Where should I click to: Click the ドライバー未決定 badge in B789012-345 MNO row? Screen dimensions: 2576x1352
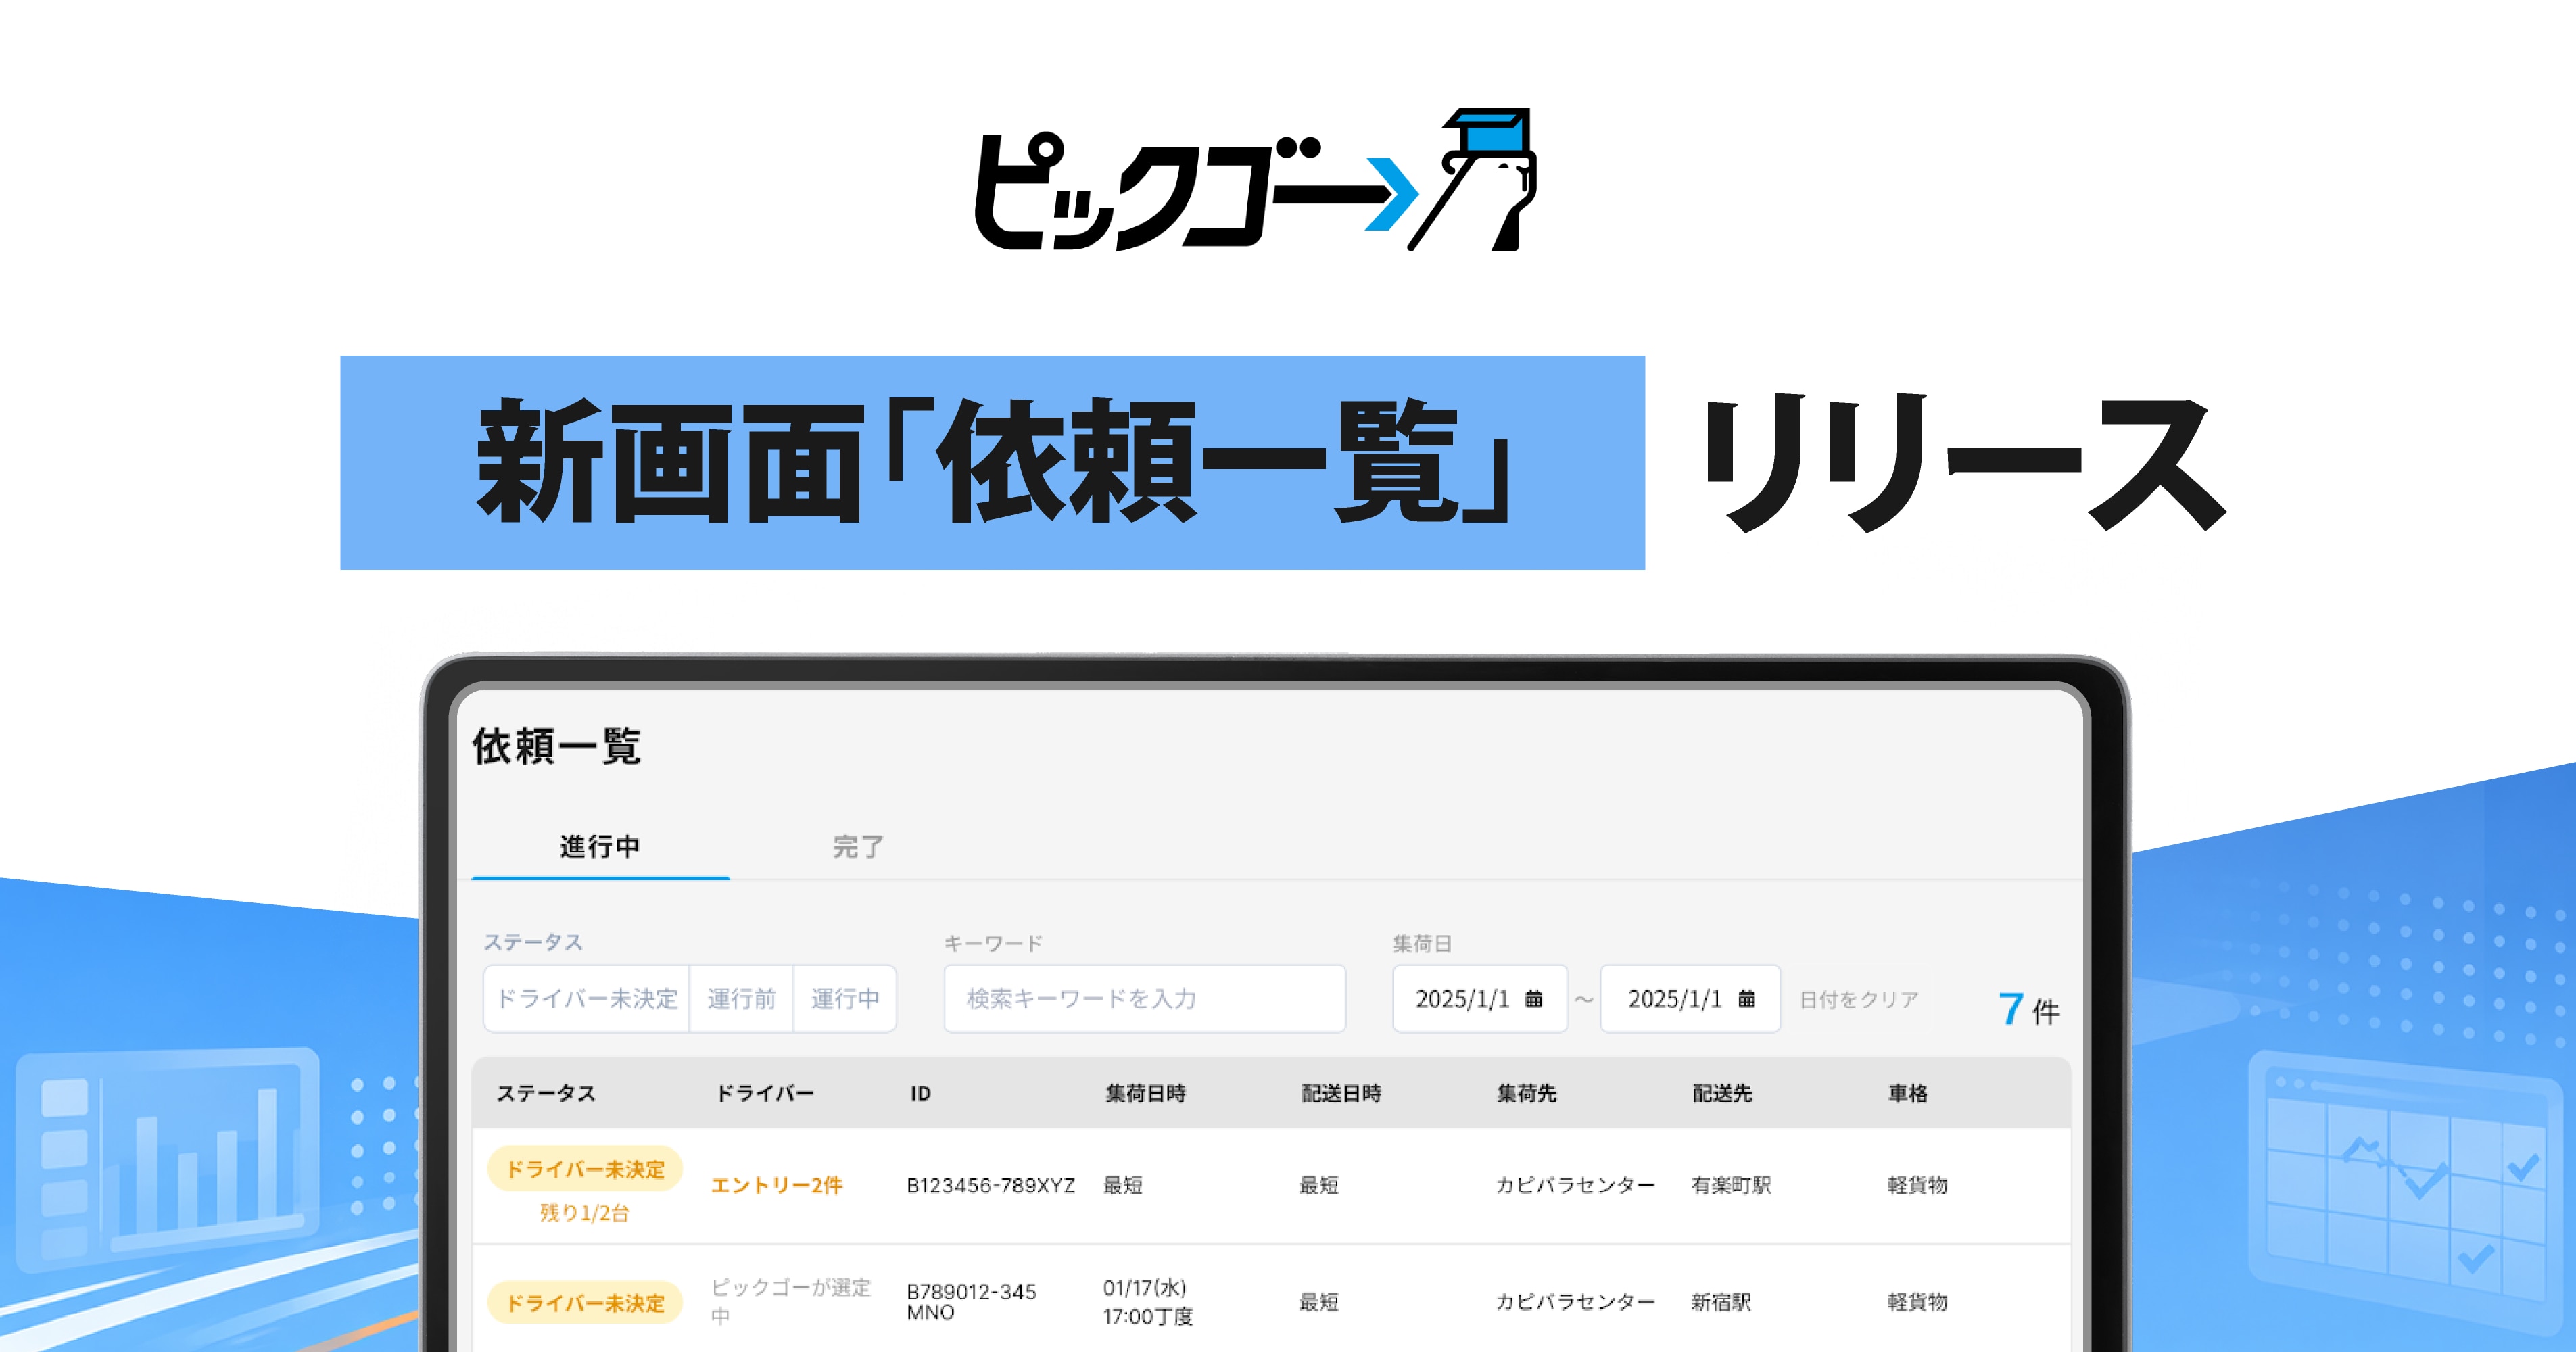(x=585, y=1303)
